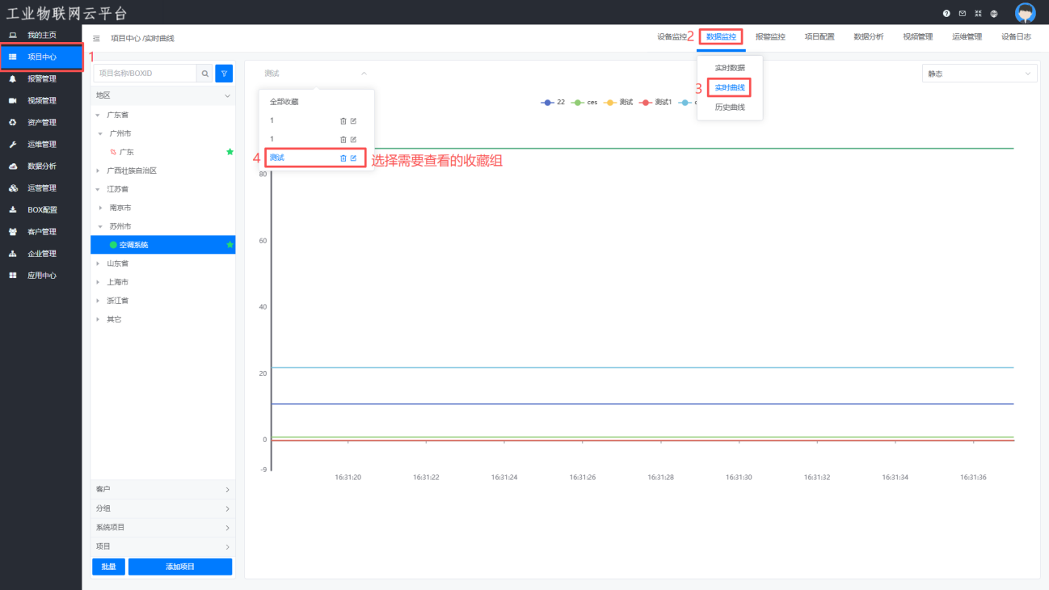Delete the 测试 favorites group via trash icon

pos(343,158)
